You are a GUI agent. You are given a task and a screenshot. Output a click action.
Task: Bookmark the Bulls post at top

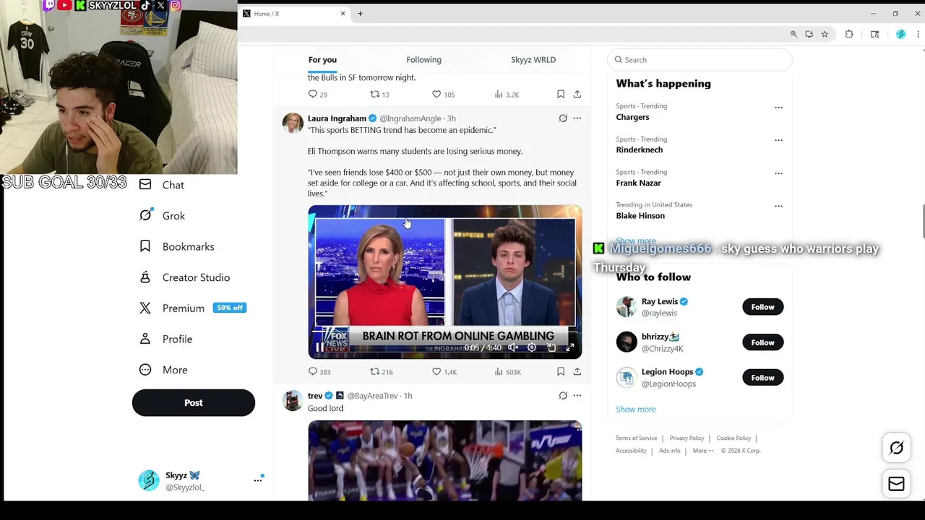click(x=561, y=95)
